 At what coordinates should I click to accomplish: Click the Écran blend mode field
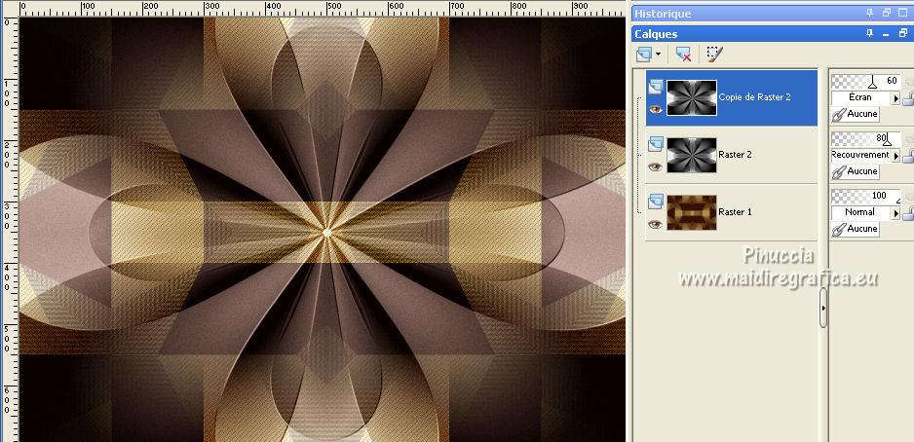point(861,97)
